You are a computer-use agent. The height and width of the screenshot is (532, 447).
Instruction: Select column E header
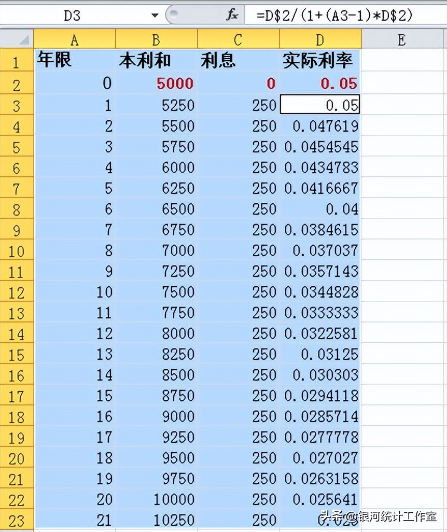point(403,39)
